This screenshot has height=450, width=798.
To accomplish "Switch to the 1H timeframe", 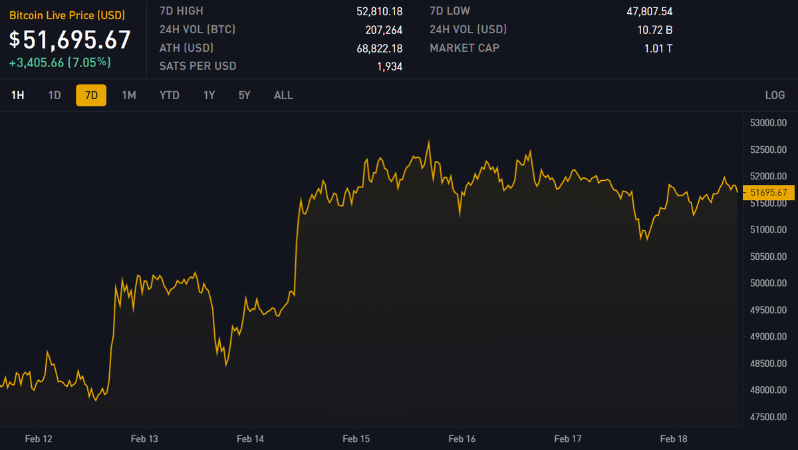I will coord(17,95).
